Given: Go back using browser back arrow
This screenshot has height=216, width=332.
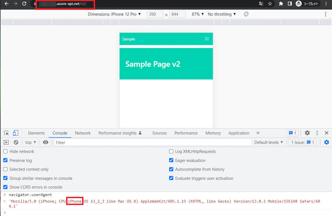Looking at the screenshot, I should tap(7, 4).
